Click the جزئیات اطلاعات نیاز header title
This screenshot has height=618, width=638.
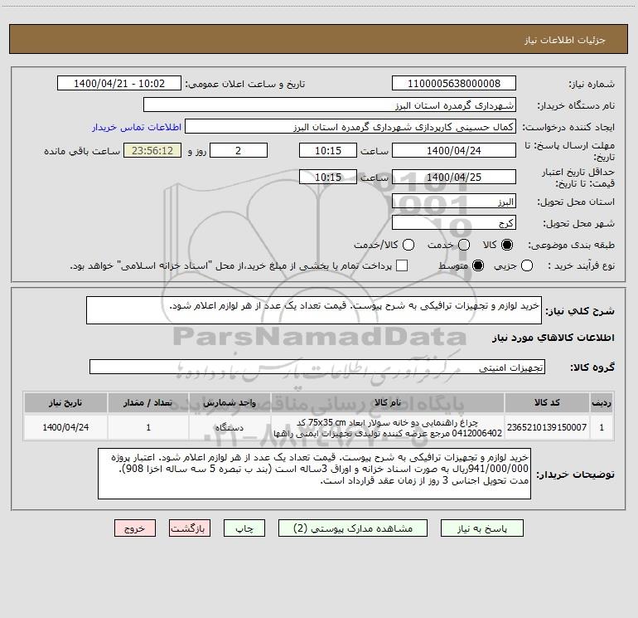point(565,40)
